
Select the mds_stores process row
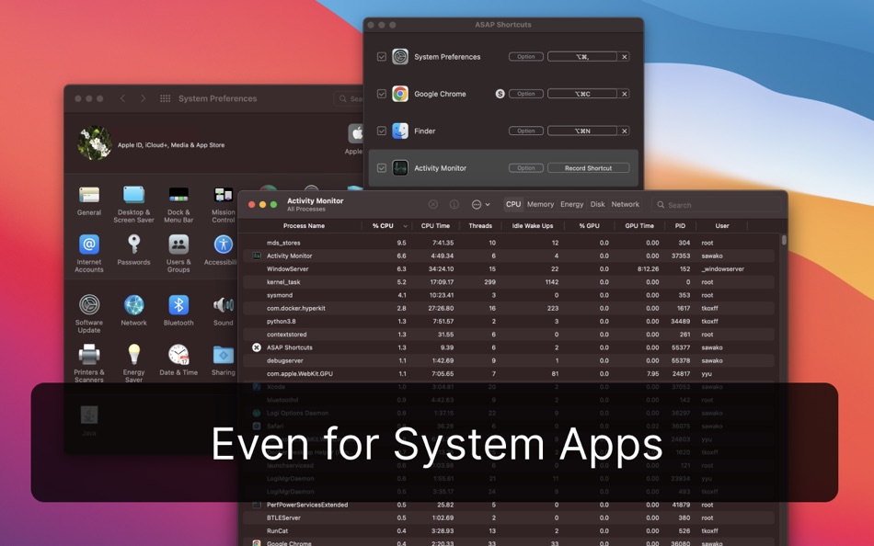(509, 243)
